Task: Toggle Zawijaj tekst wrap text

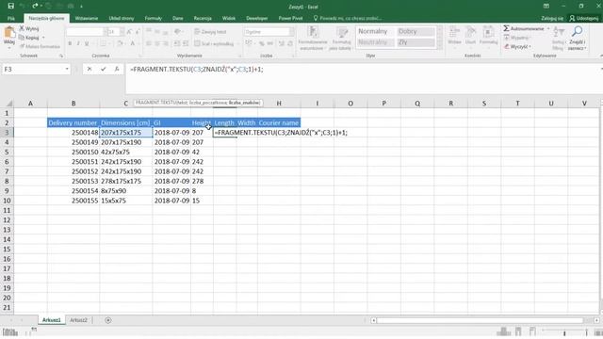Action: click(x=210, y=32)
